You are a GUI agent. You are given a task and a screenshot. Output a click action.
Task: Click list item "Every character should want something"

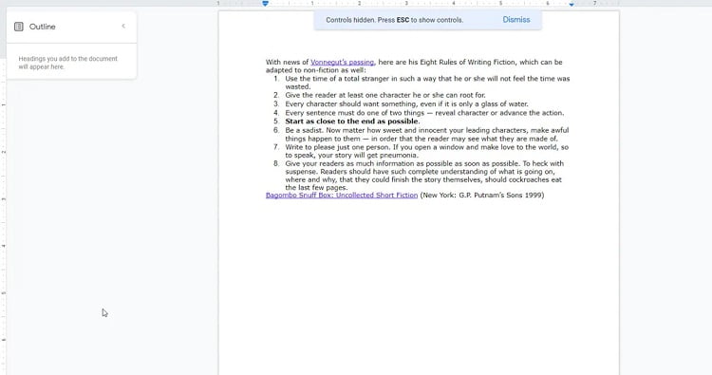pyautogui.click(x=406, y=103)
